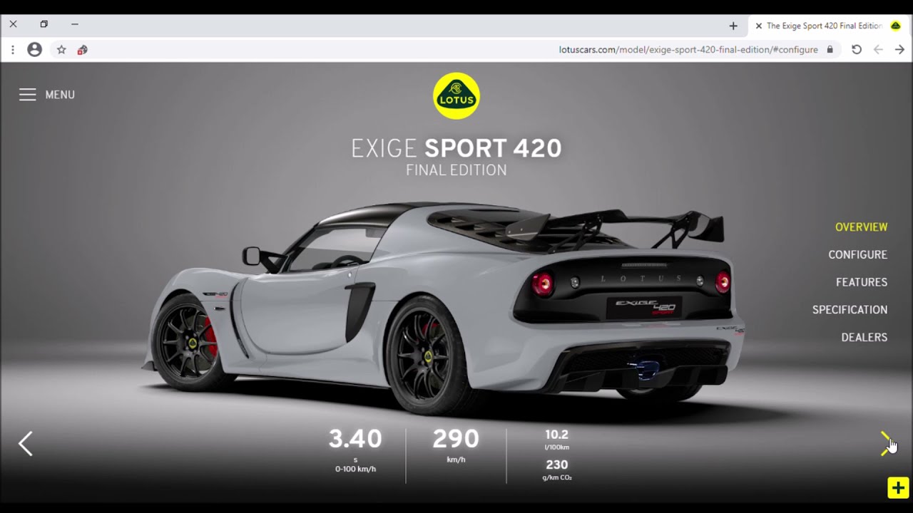
Task: Close the Exige Sport 420 tab
Action: (x=758, y=26)
